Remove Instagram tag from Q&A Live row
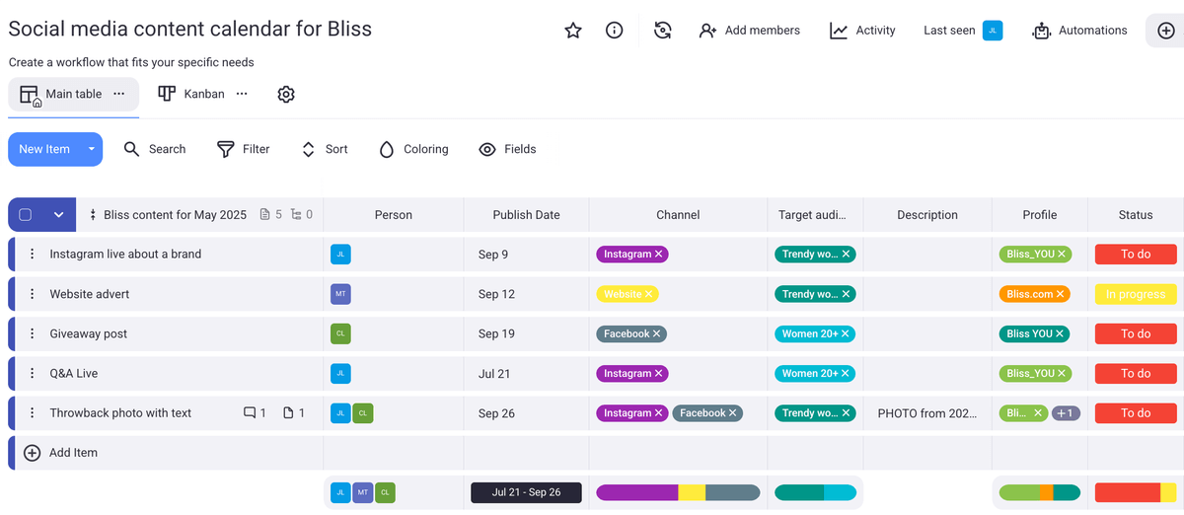1184x515 pixels. [x=659, y=374]
